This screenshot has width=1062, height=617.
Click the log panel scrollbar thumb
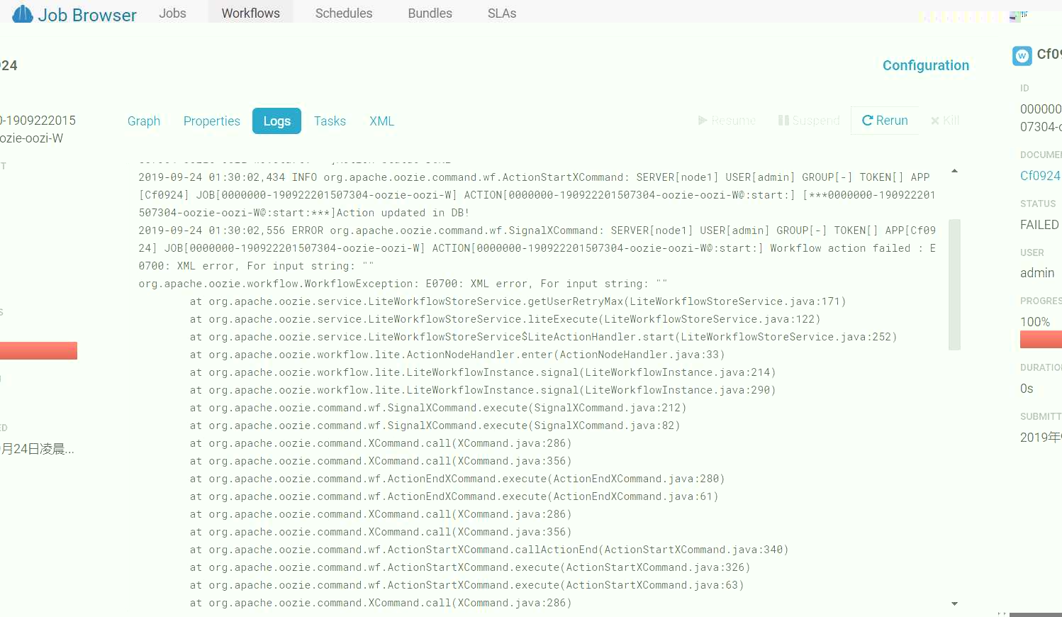pos(954,284)
